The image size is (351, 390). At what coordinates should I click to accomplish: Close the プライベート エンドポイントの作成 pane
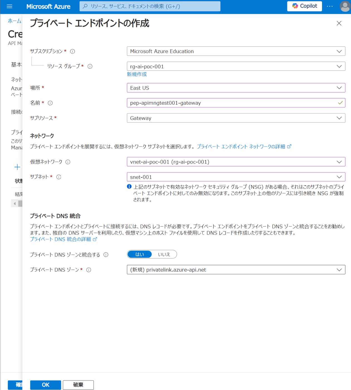(339, 23)
